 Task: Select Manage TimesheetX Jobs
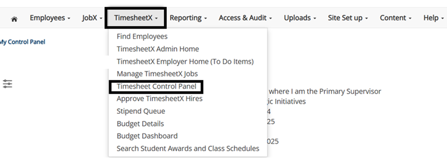coord(157,74)
